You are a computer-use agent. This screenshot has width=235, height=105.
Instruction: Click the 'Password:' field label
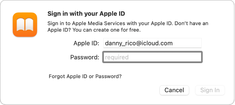click(85, 57)
